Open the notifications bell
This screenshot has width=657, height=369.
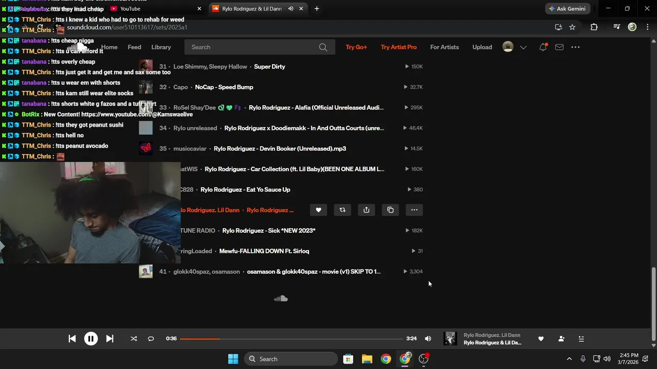pyautogui.click(x=543, y=47)
